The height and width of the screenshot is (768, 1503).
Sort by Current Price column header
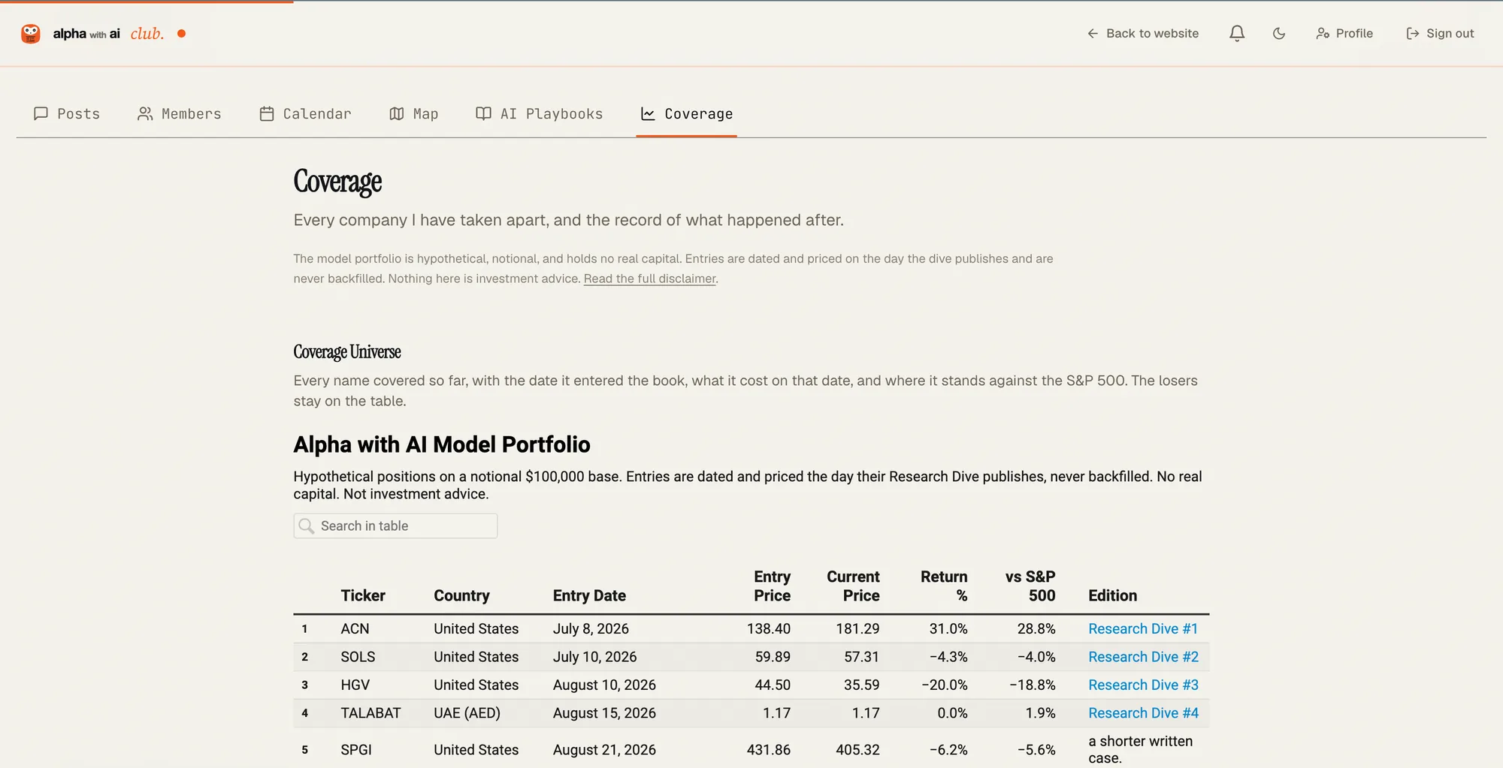[853, 586]
